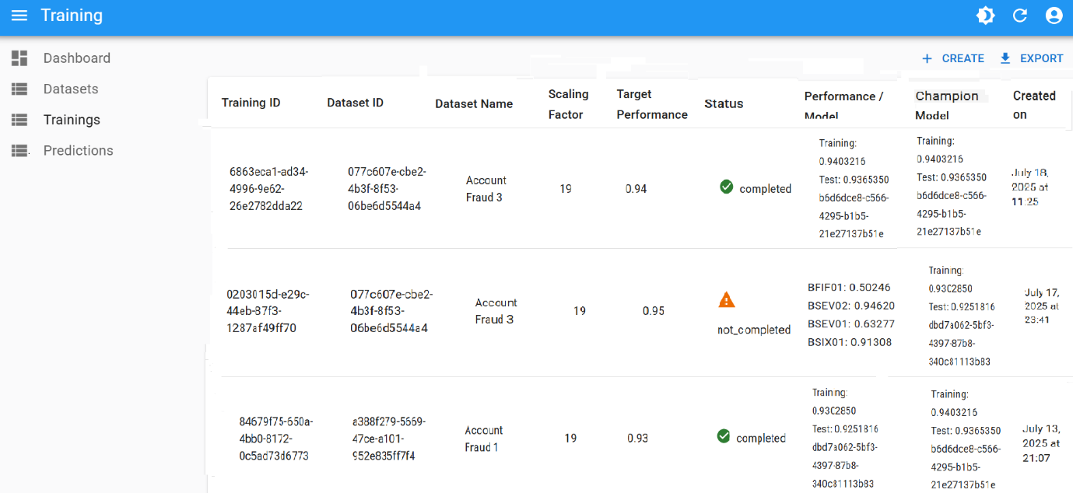Screen dimensions: 1073x493
Task: Click the Datasets list icon
Action: coord(19,89)
